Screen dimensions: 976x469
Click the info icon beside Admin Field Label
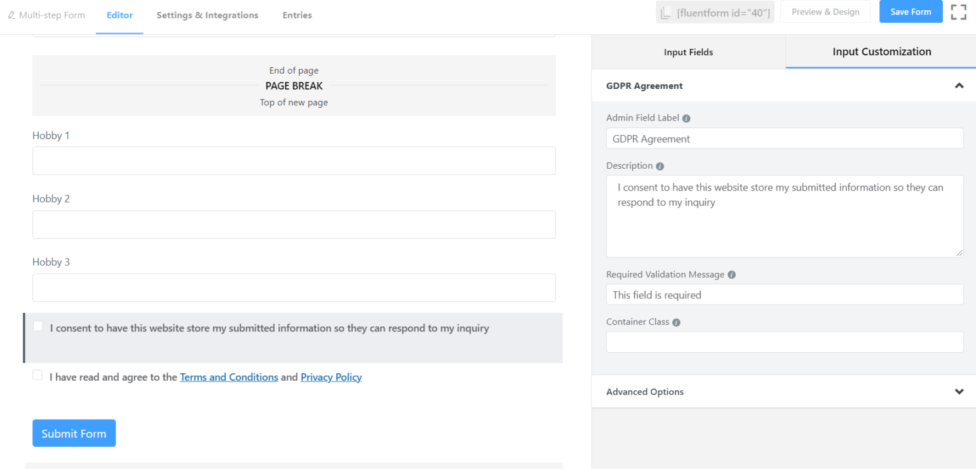686,117
